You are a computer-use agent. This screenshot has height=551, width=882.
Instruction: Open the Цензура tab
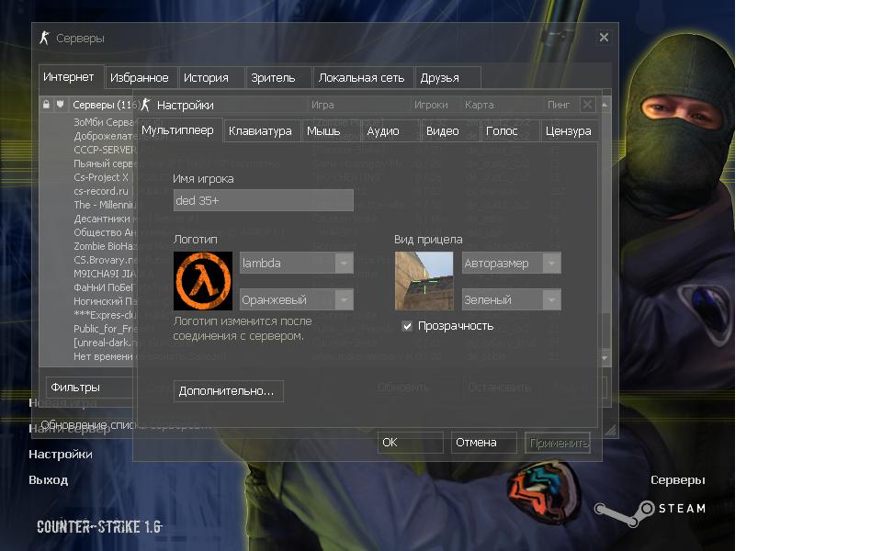click(568, 131)
